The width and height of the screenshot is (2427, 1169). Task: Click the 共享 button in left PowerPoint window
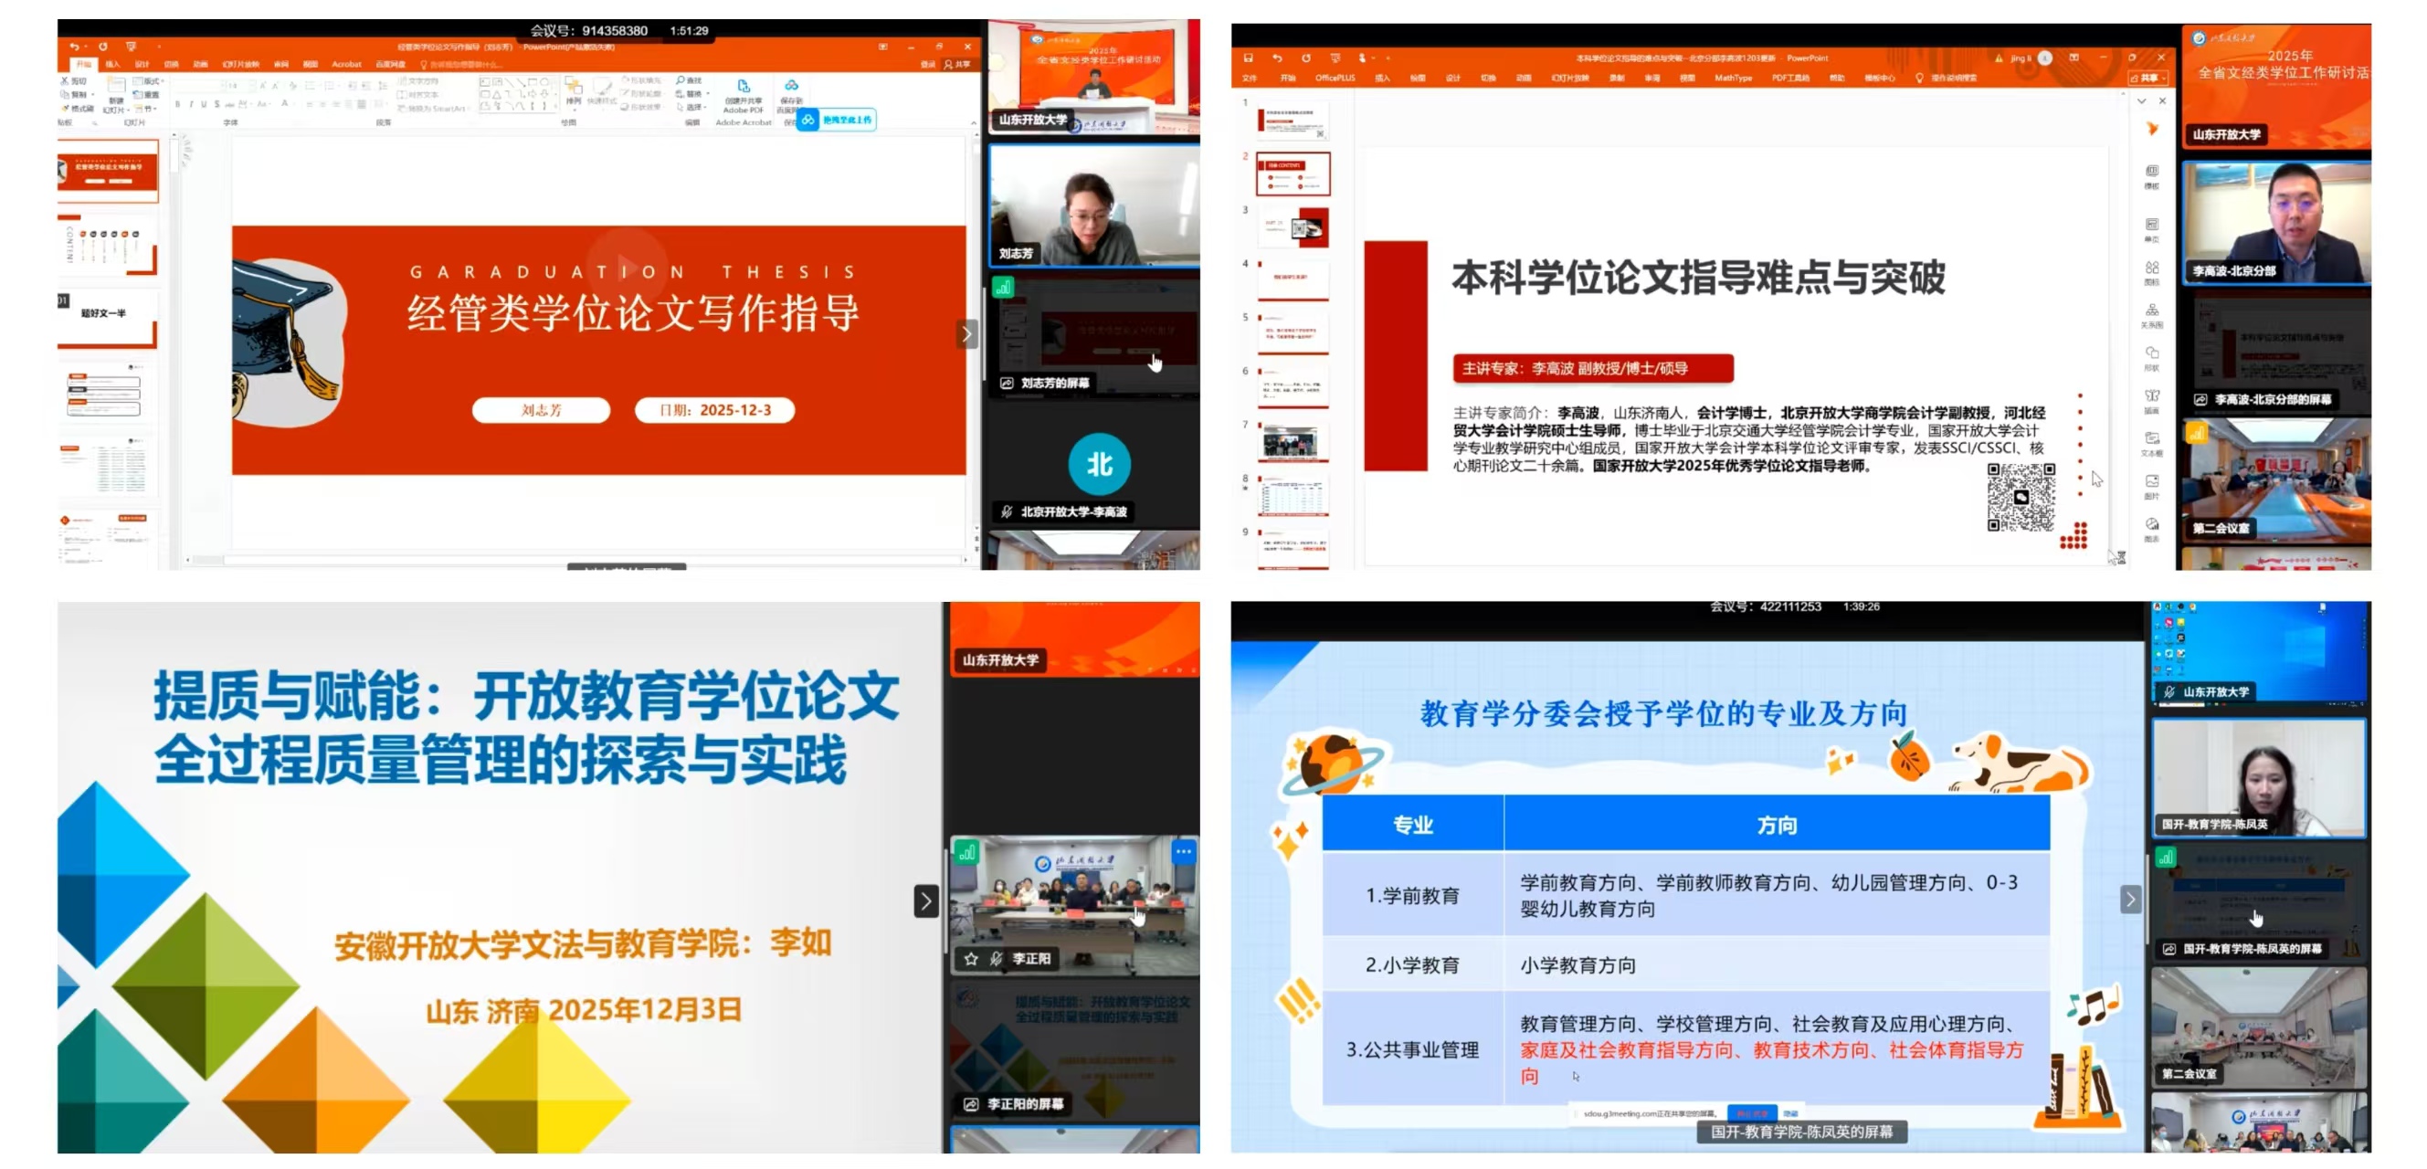coord(957,64)
